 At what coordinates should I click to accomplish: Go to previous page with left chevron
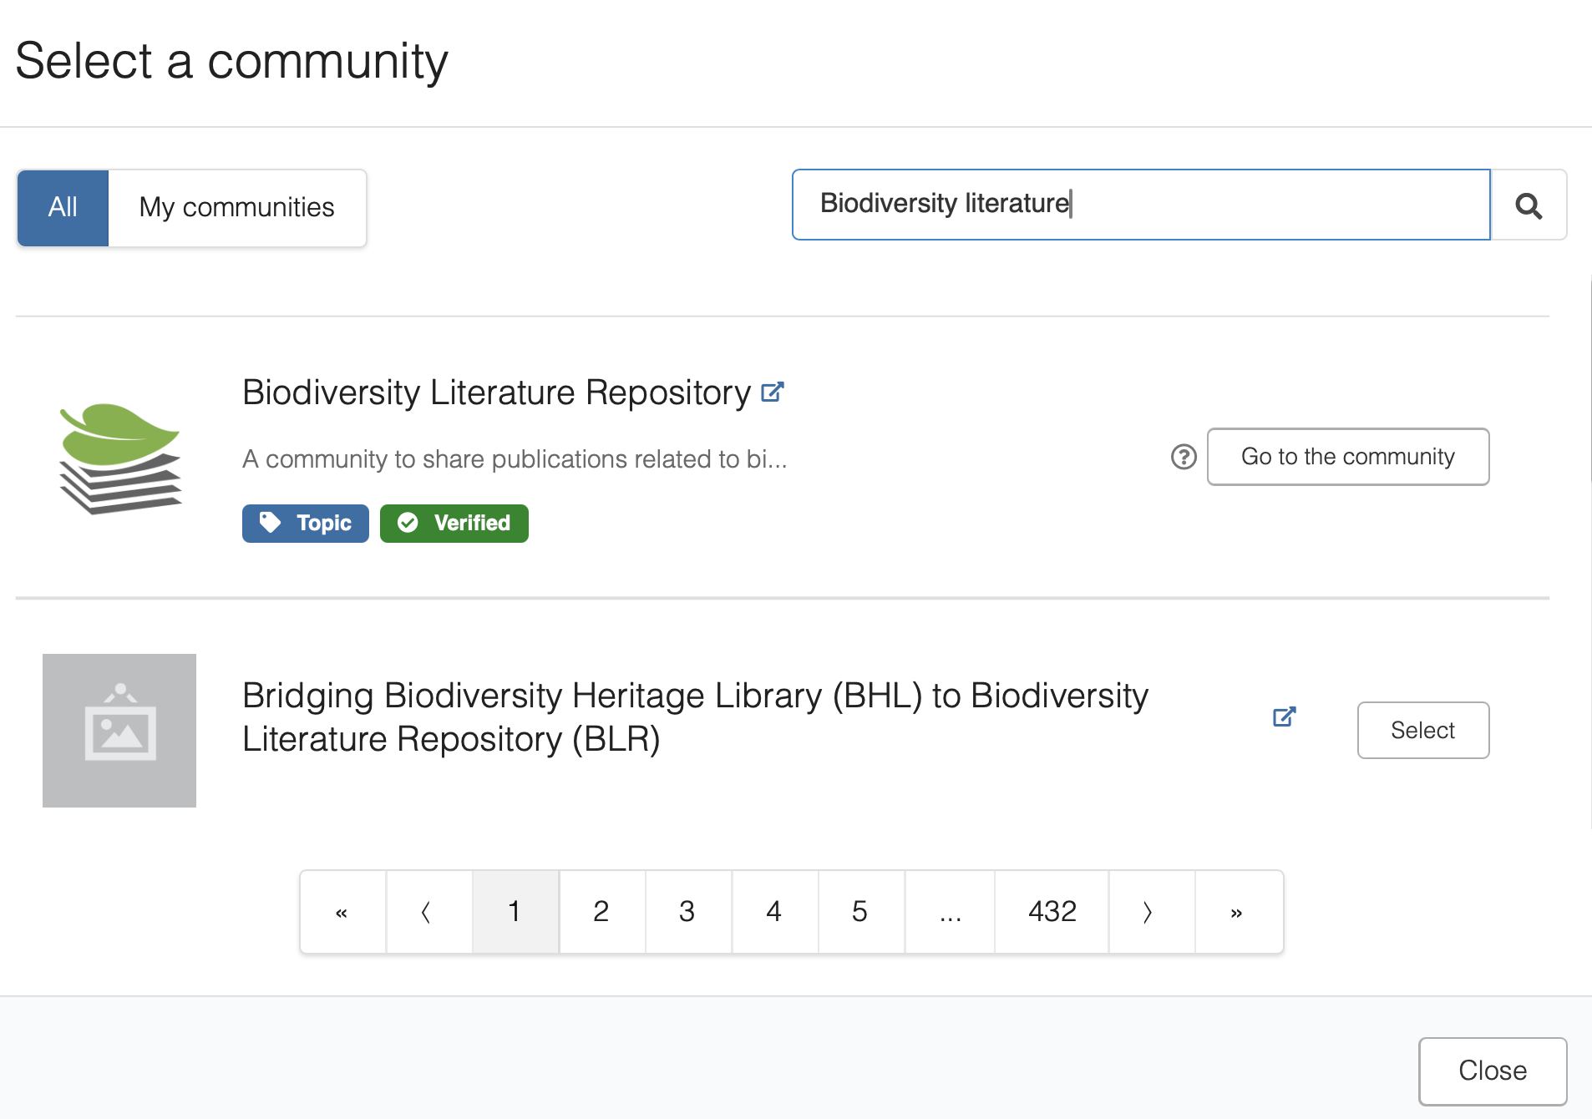(428, 912)
